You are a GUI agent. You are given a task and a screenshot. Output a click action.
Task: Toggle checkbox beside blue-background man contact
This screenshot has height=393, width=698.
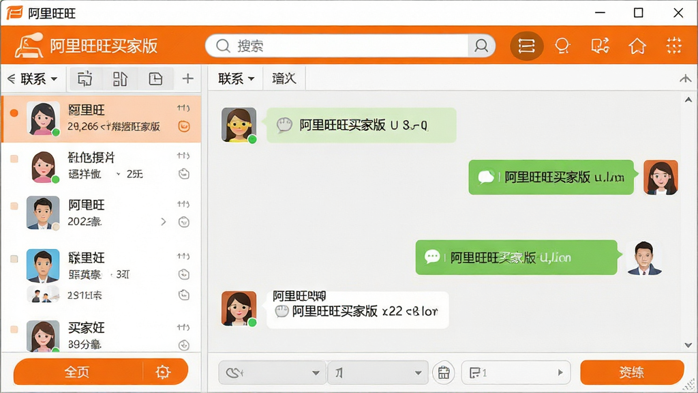pos(14,259)
